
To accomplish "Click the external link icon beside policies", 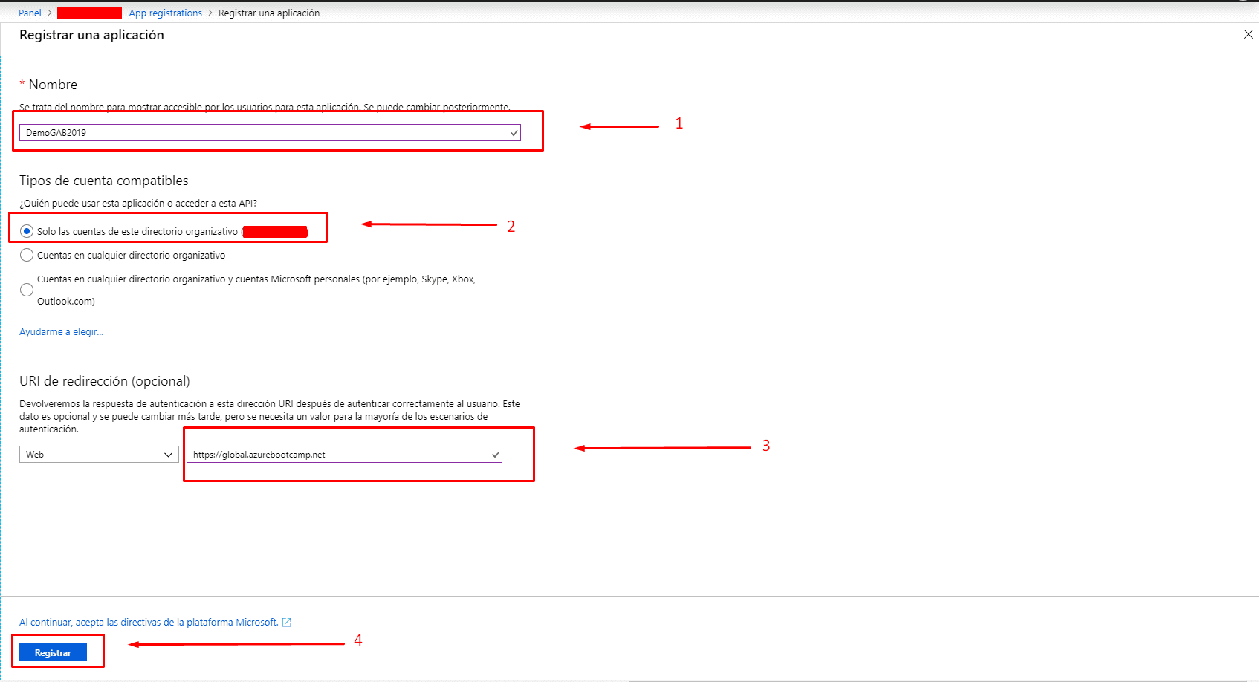I will (287, 623).
